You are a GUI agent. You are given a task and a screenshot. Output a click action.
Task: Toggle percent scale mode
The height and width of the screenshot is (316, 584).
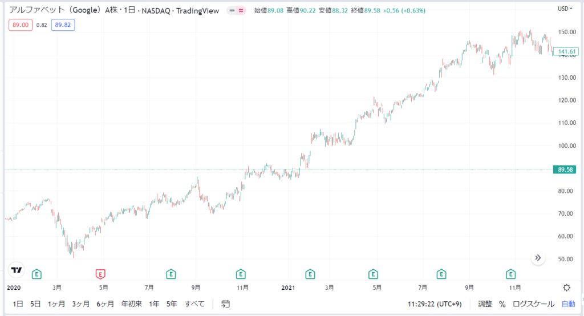tap(502, 304)
